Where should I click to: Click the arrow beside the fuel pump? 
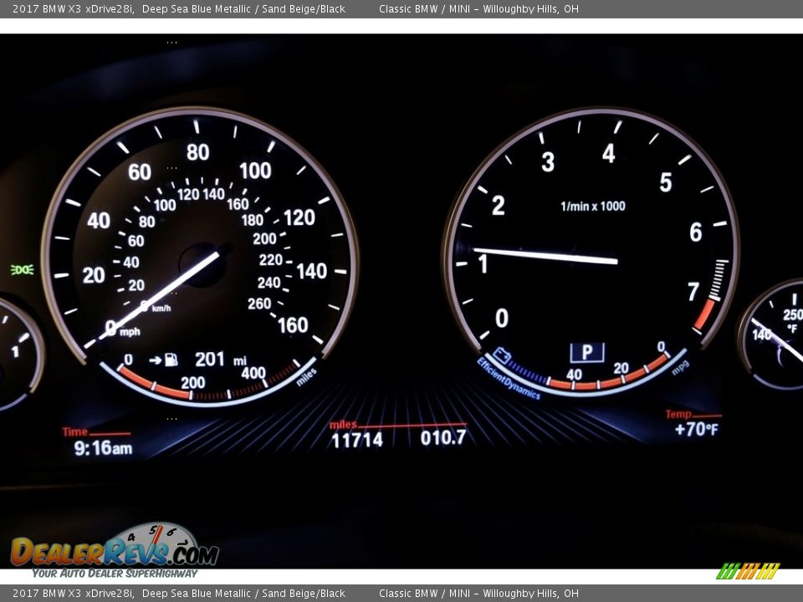(x=154, y=360)
